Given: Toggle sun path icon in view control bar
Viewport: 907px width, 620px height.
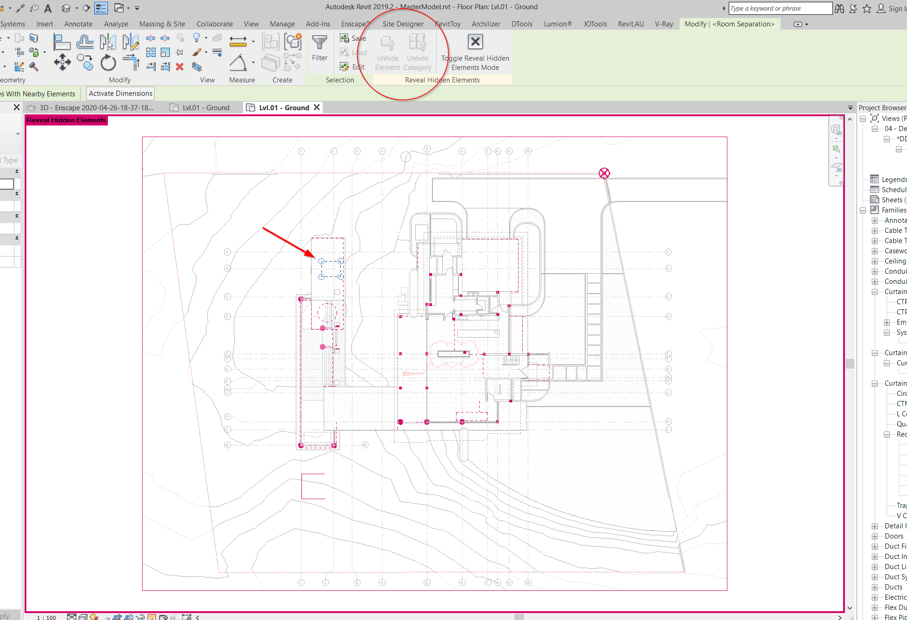Looking at the screenshot, I should click(94, 617).
